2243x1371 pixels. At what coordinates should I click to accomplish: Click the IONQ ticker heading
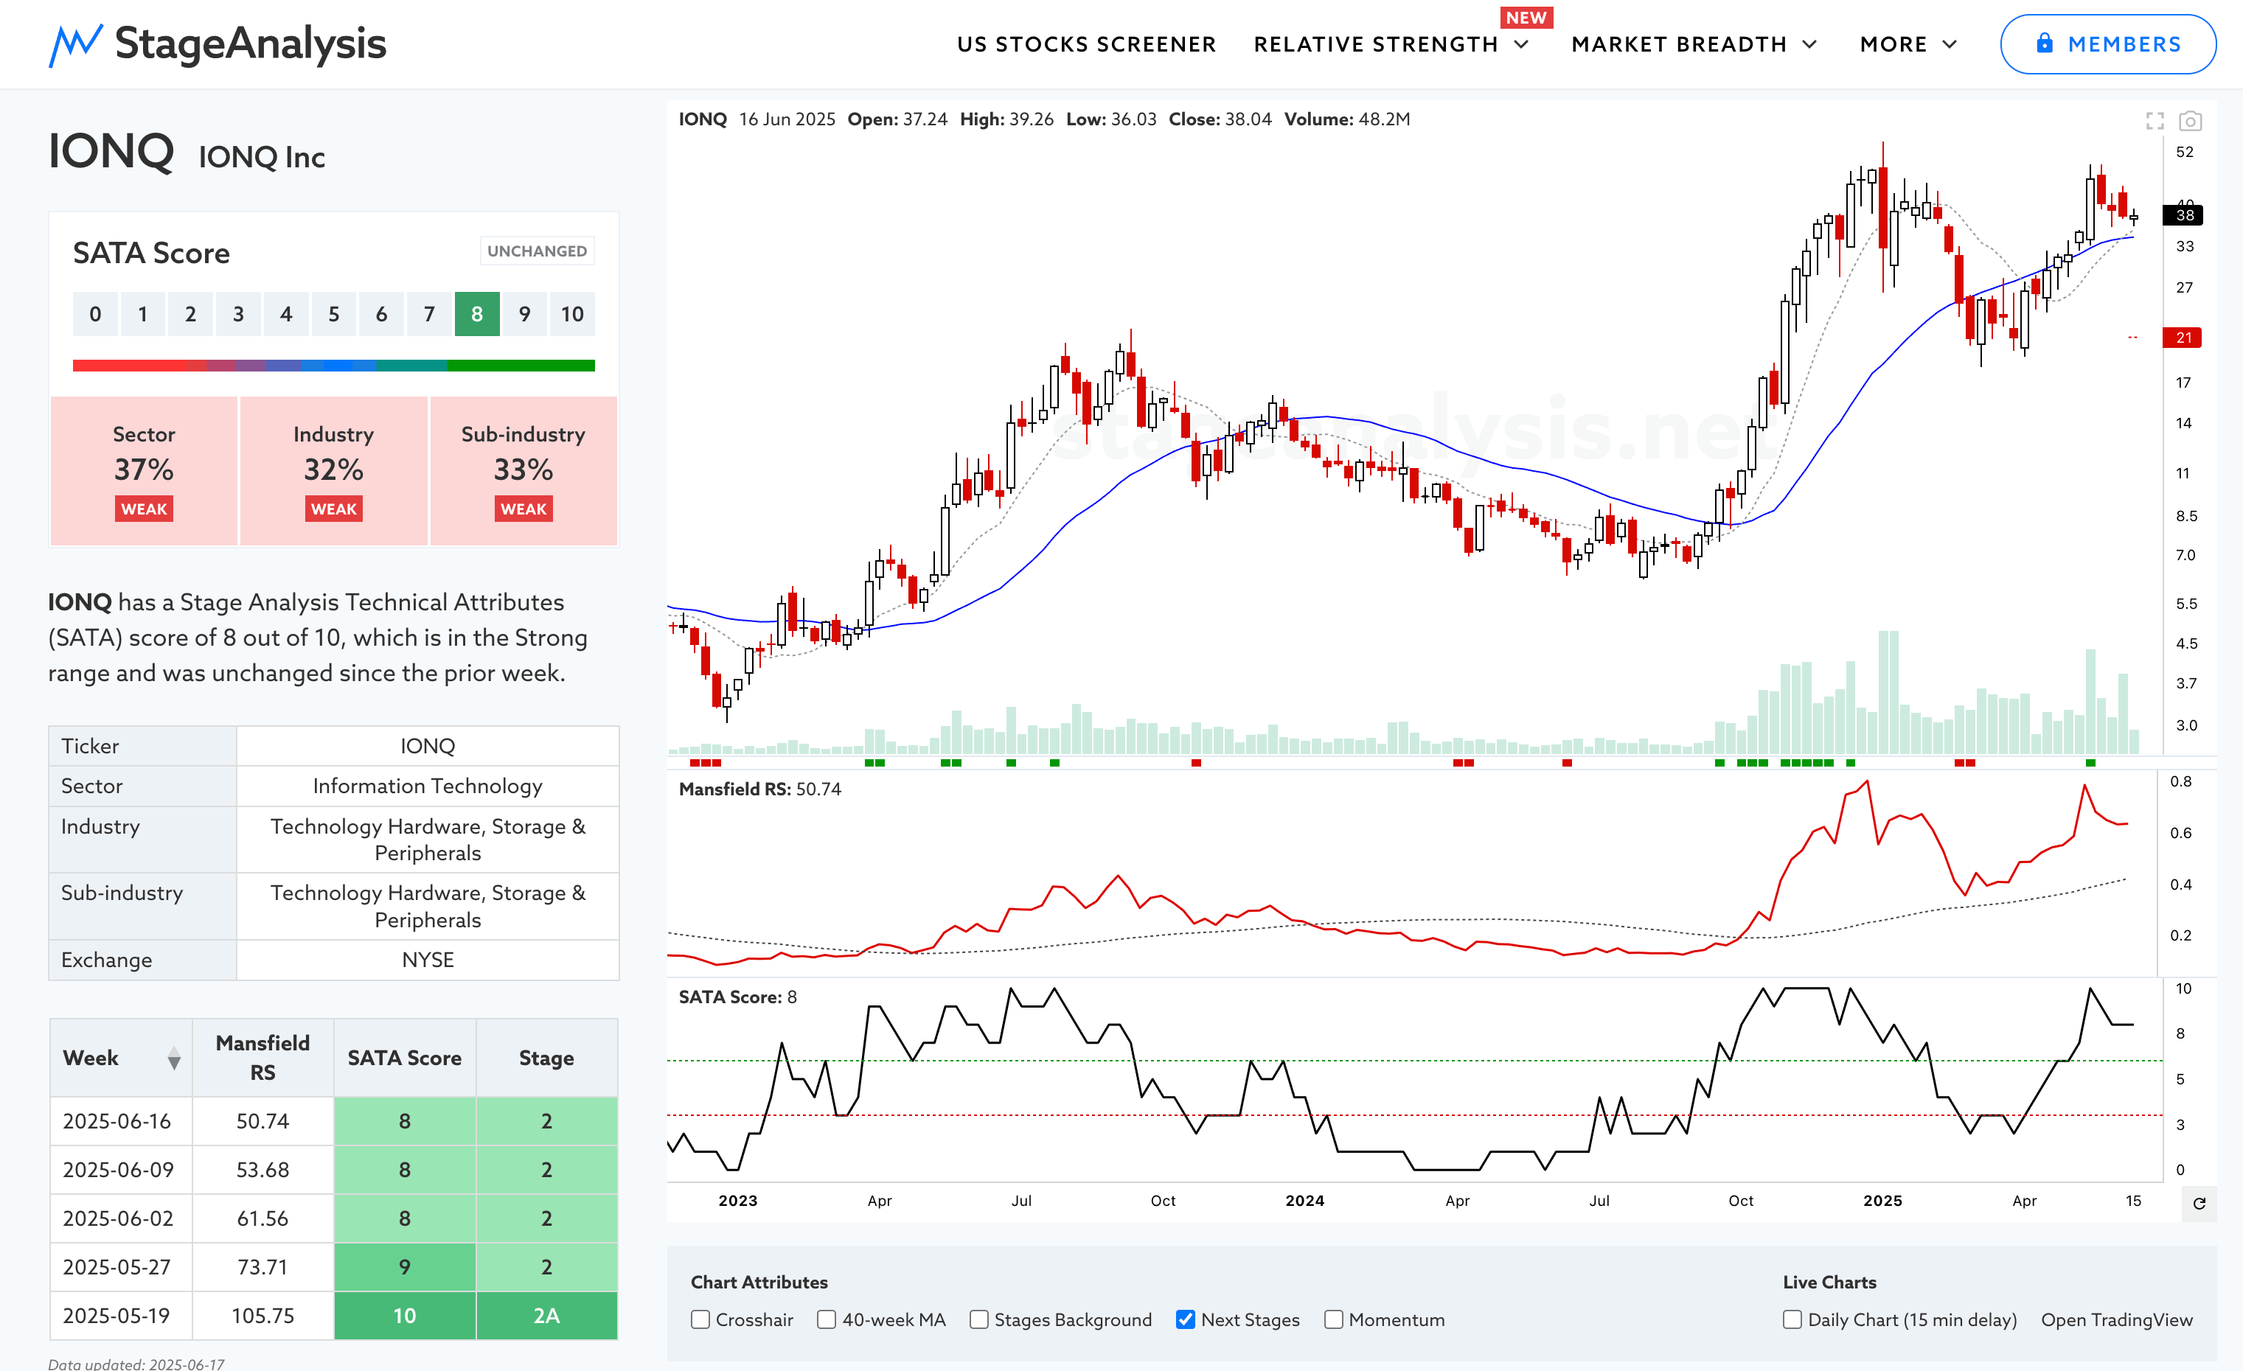pos(111,151)
